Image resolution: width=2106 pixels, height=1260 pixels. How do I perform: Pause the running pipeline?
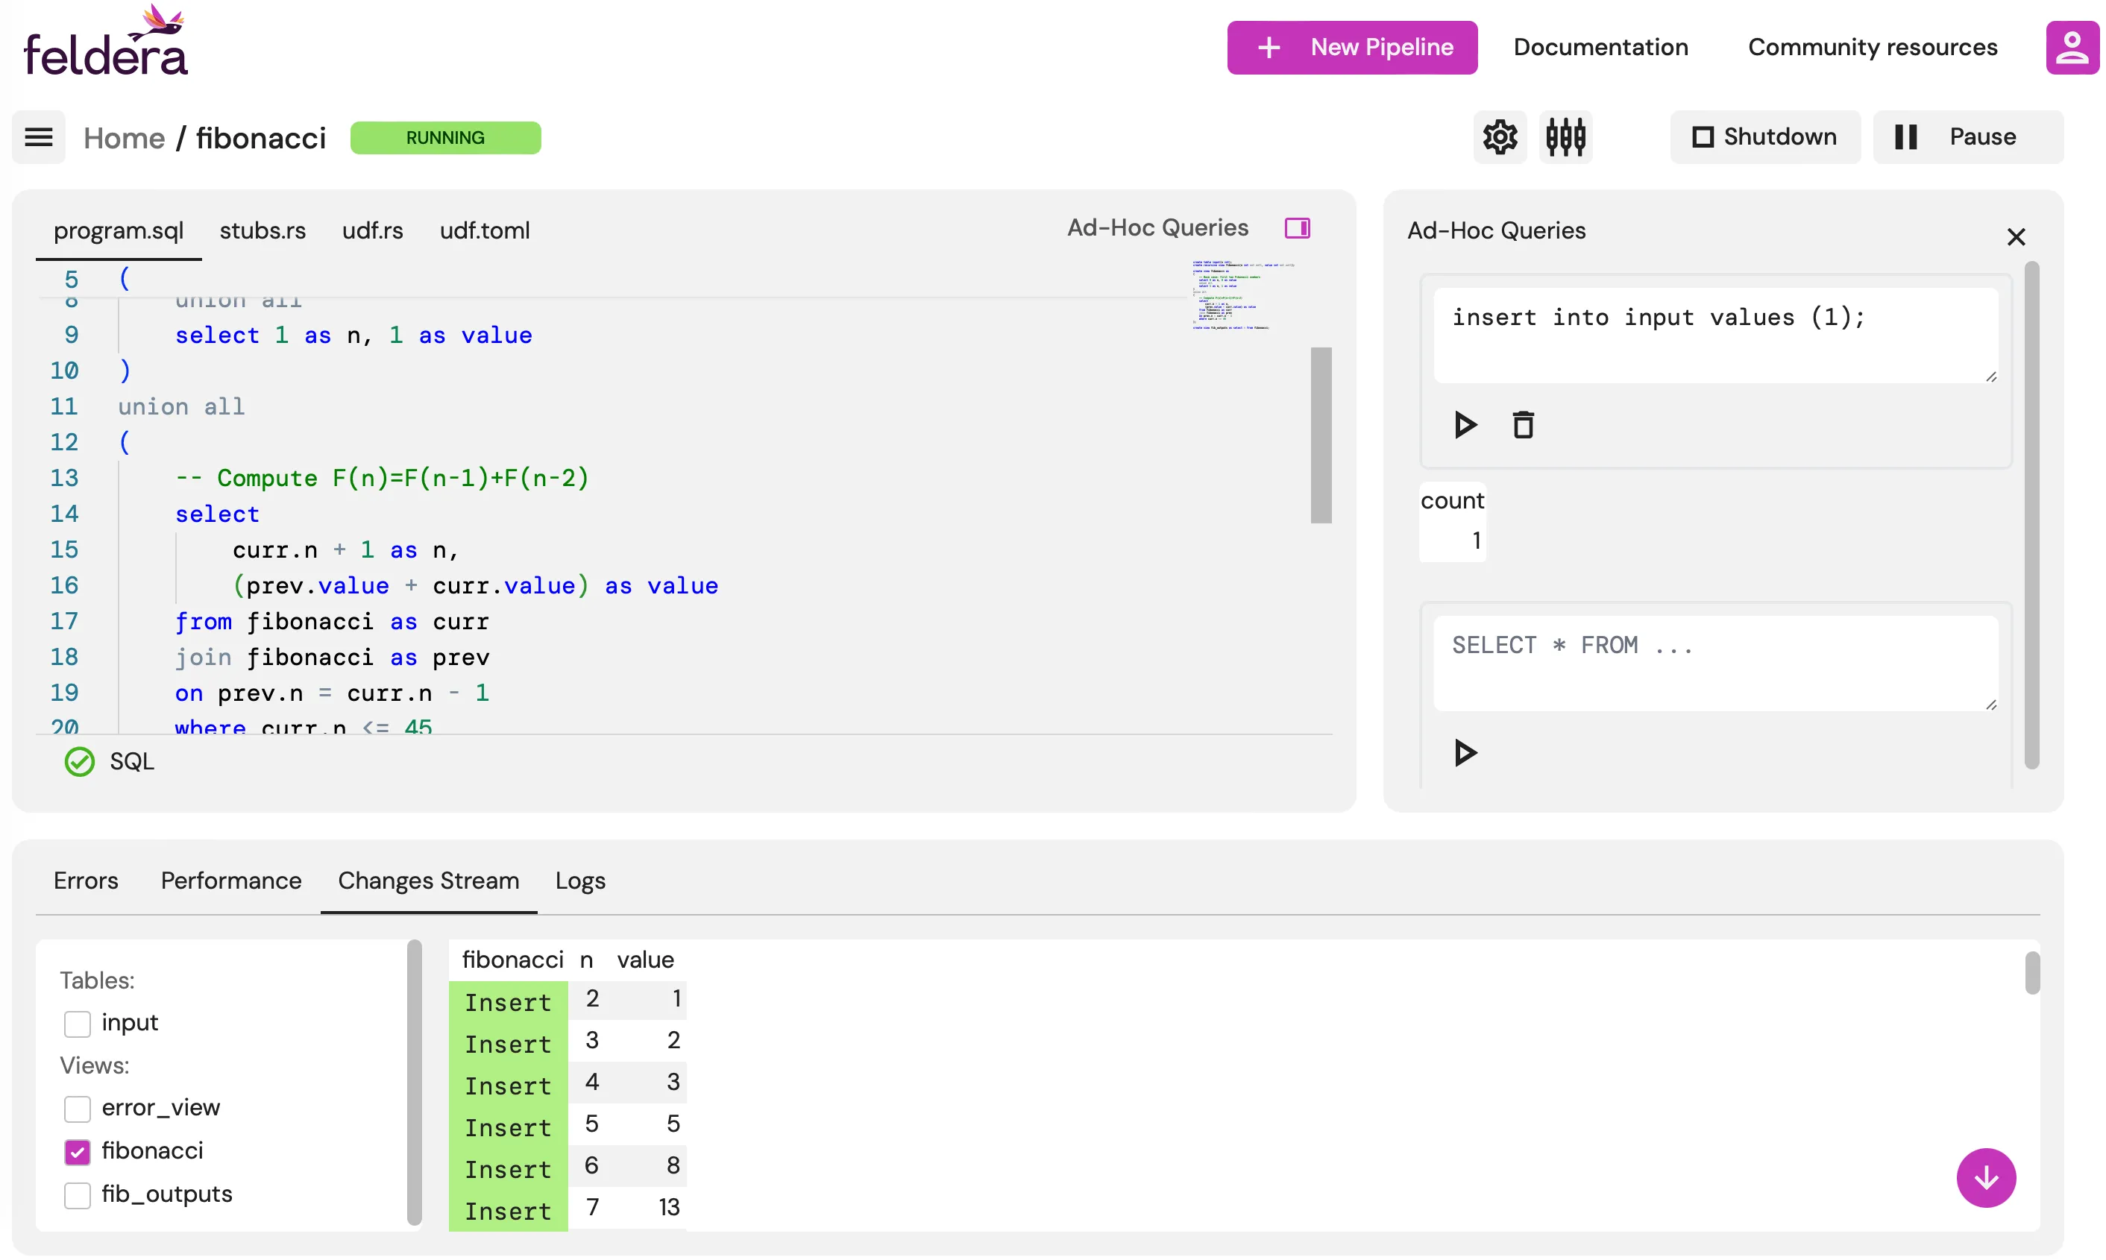coord(1967,136)
